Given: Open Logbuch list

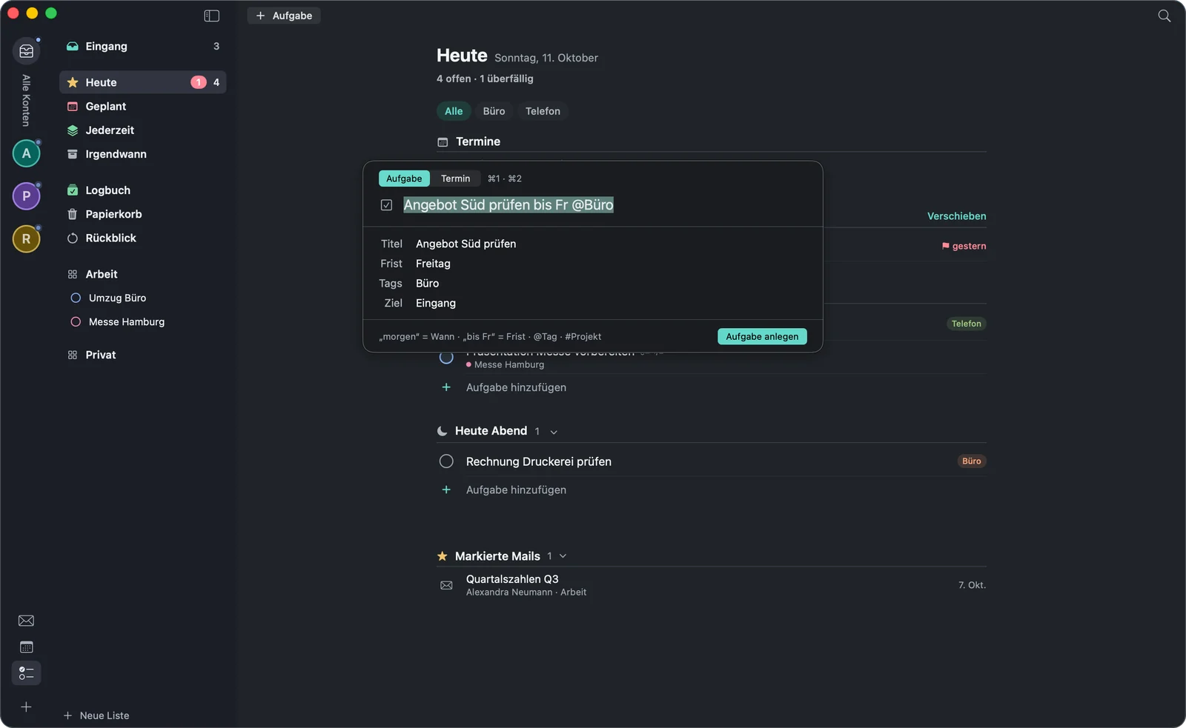Looking at the screenshot, I should click(x=142, y=190).
